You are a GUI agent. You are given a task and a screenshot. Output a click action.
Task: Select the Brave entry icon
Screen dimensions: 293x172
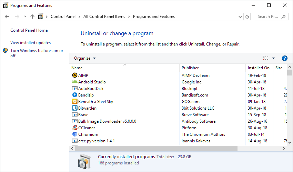pos(74,114)
